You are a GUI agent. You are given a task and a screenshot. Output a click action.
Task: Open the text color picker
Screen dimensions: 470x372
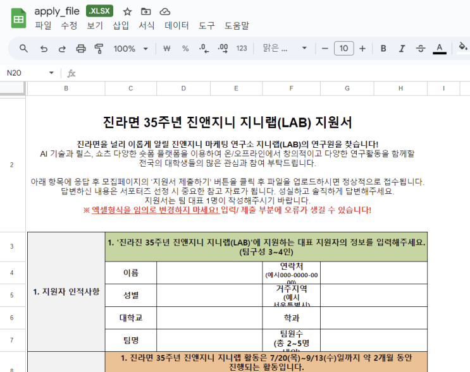point(440,49)
